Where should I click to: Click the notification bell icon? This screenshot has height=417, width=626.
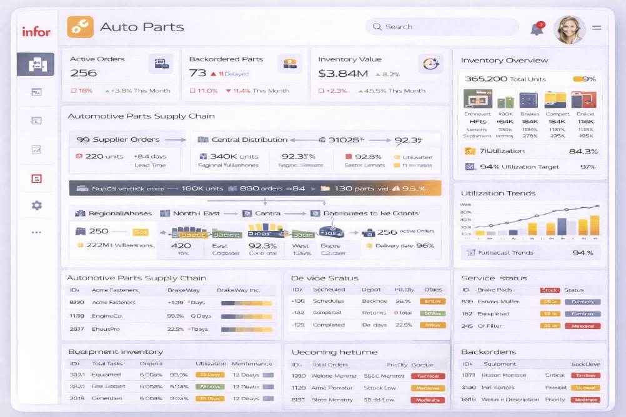click(537, 29)
